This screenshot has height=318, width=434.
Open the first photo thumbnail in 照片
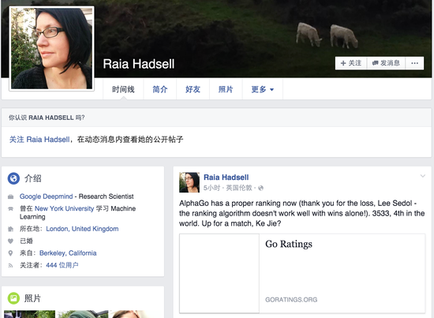[x=30, y=314]
